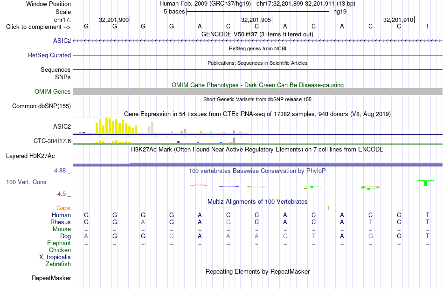
Task: Click the CTC-304I17.6 expression bar chart
Action: pos(160,140)
